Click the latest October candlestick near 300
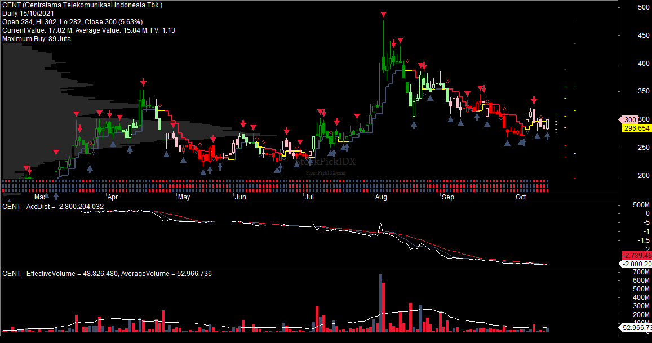 pos(548,124)
